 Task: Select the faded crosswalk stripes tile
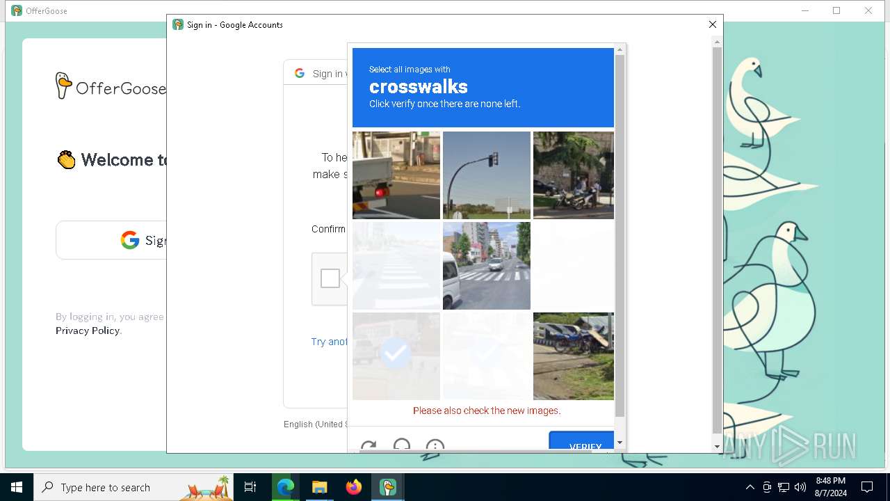[396, 266]
